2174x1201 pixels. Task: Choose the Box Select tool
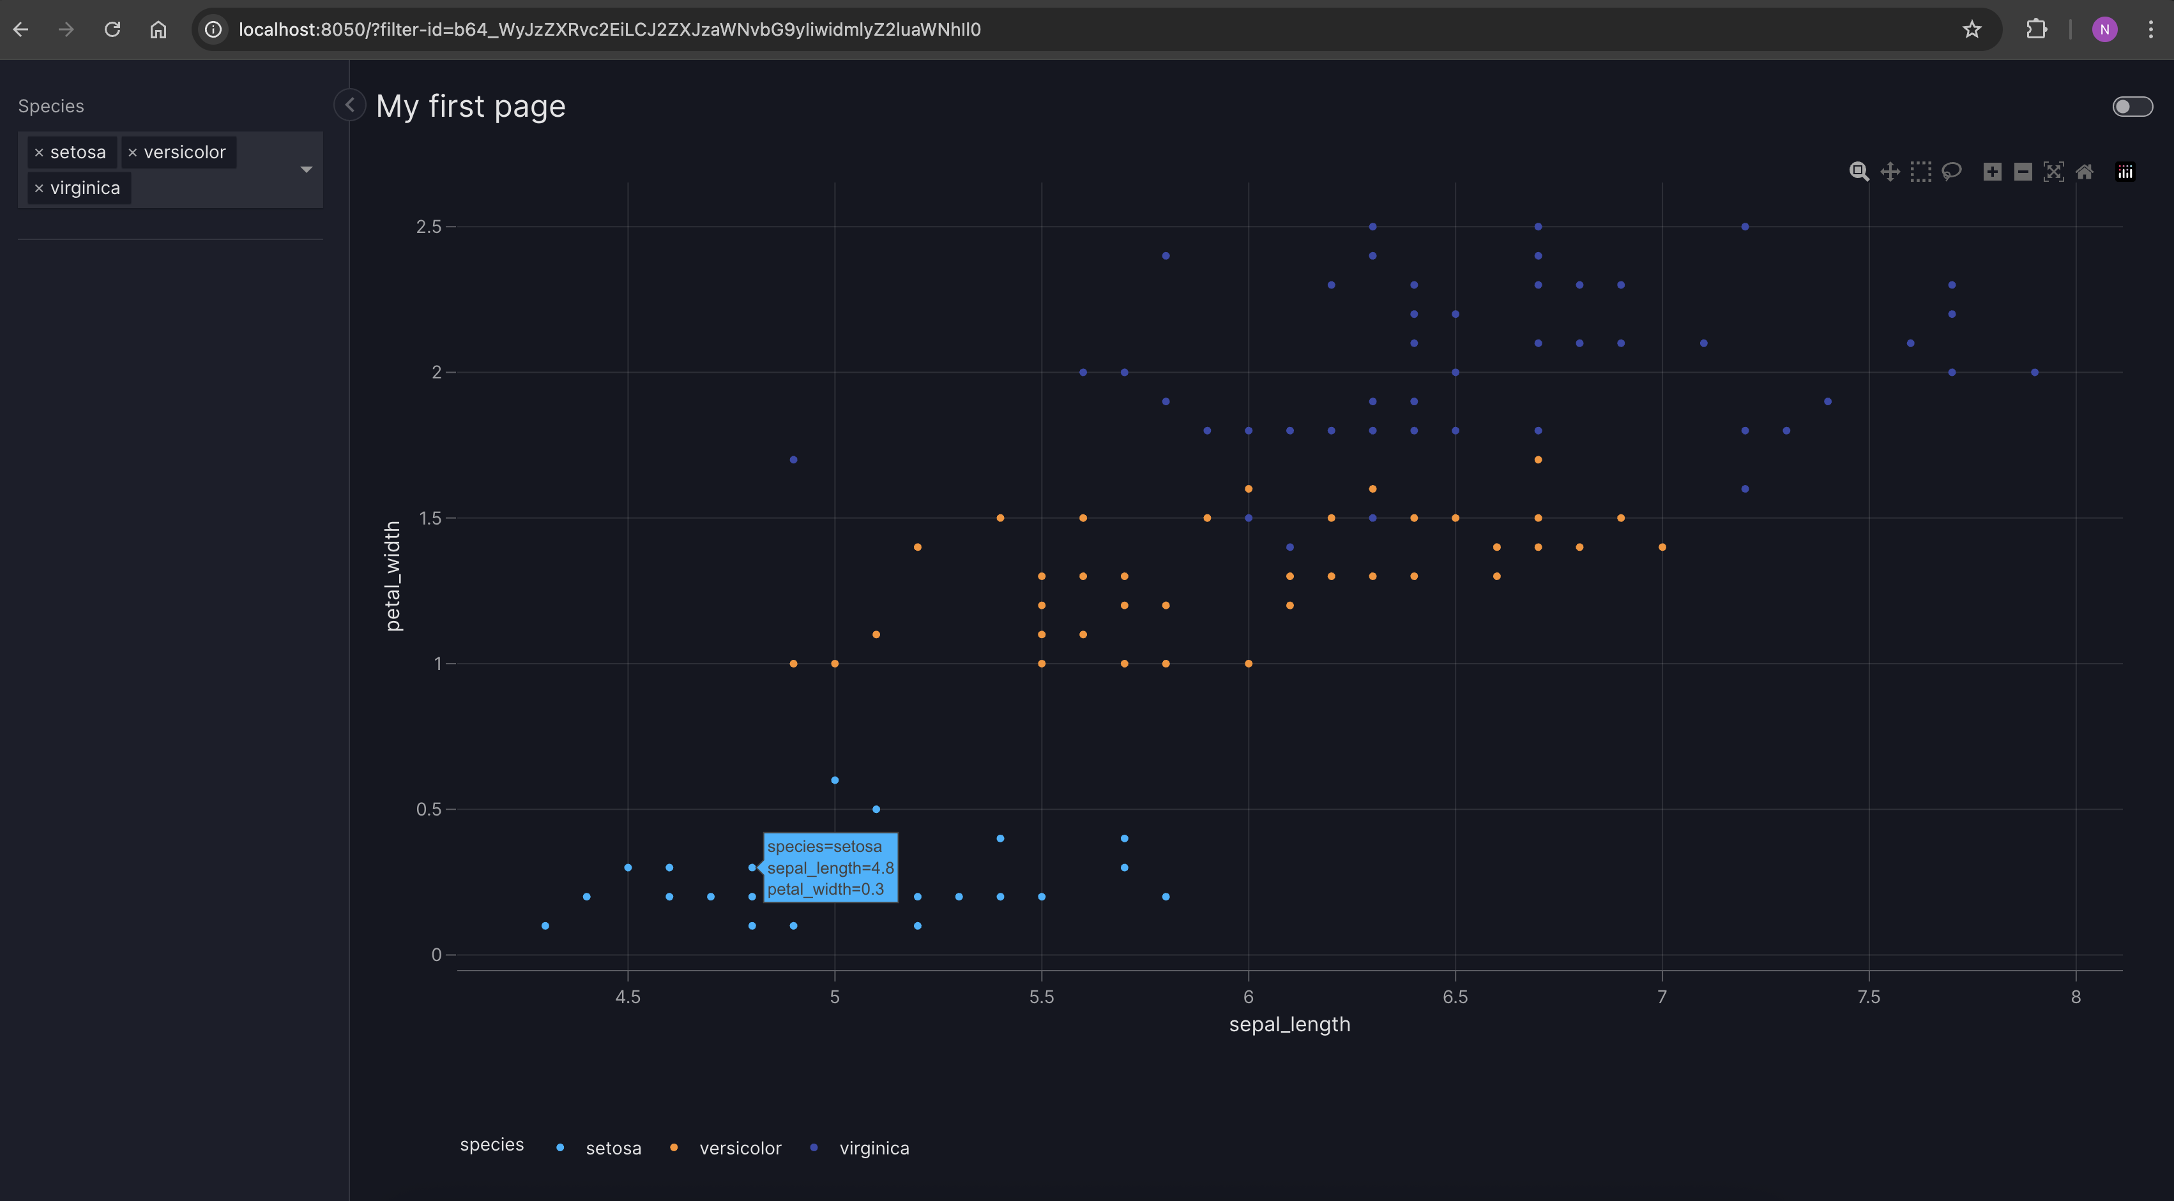[x=1921, y=172]
